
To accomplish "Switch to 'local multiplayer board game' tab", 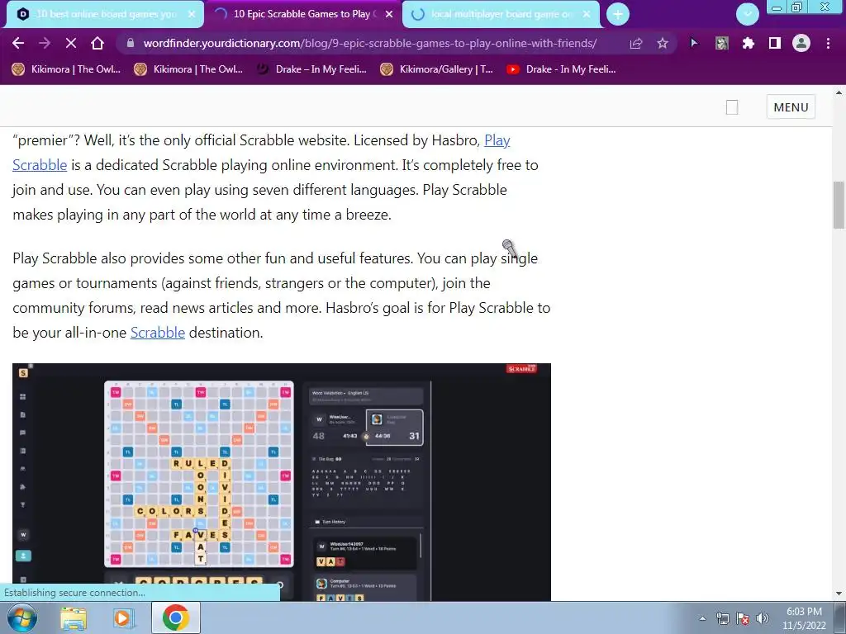I will point(499,14).
